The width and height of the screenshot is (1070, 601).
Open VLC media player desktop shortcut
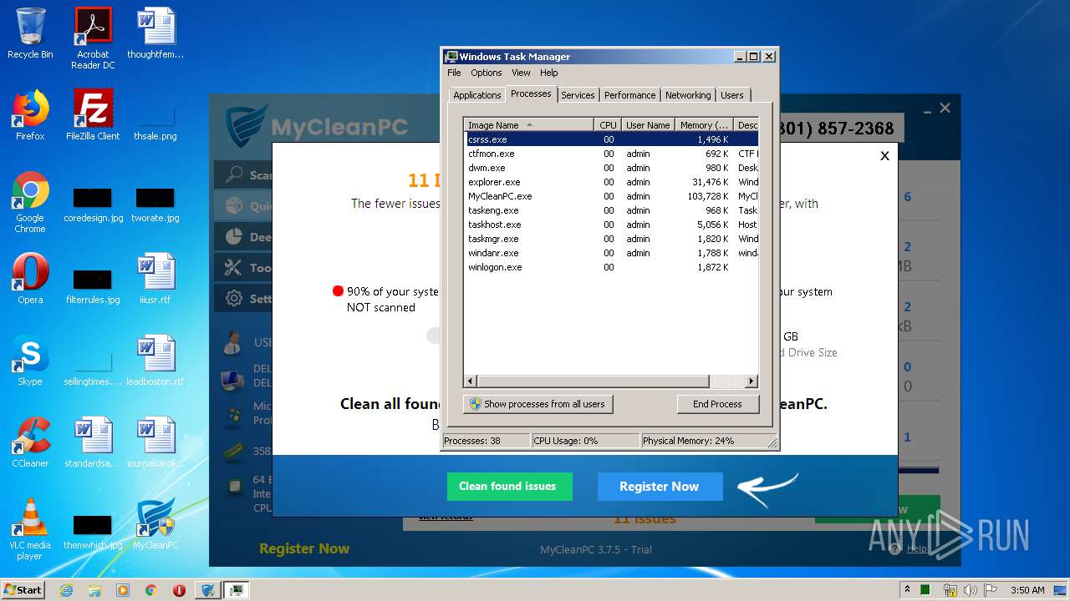click(30, 529)
